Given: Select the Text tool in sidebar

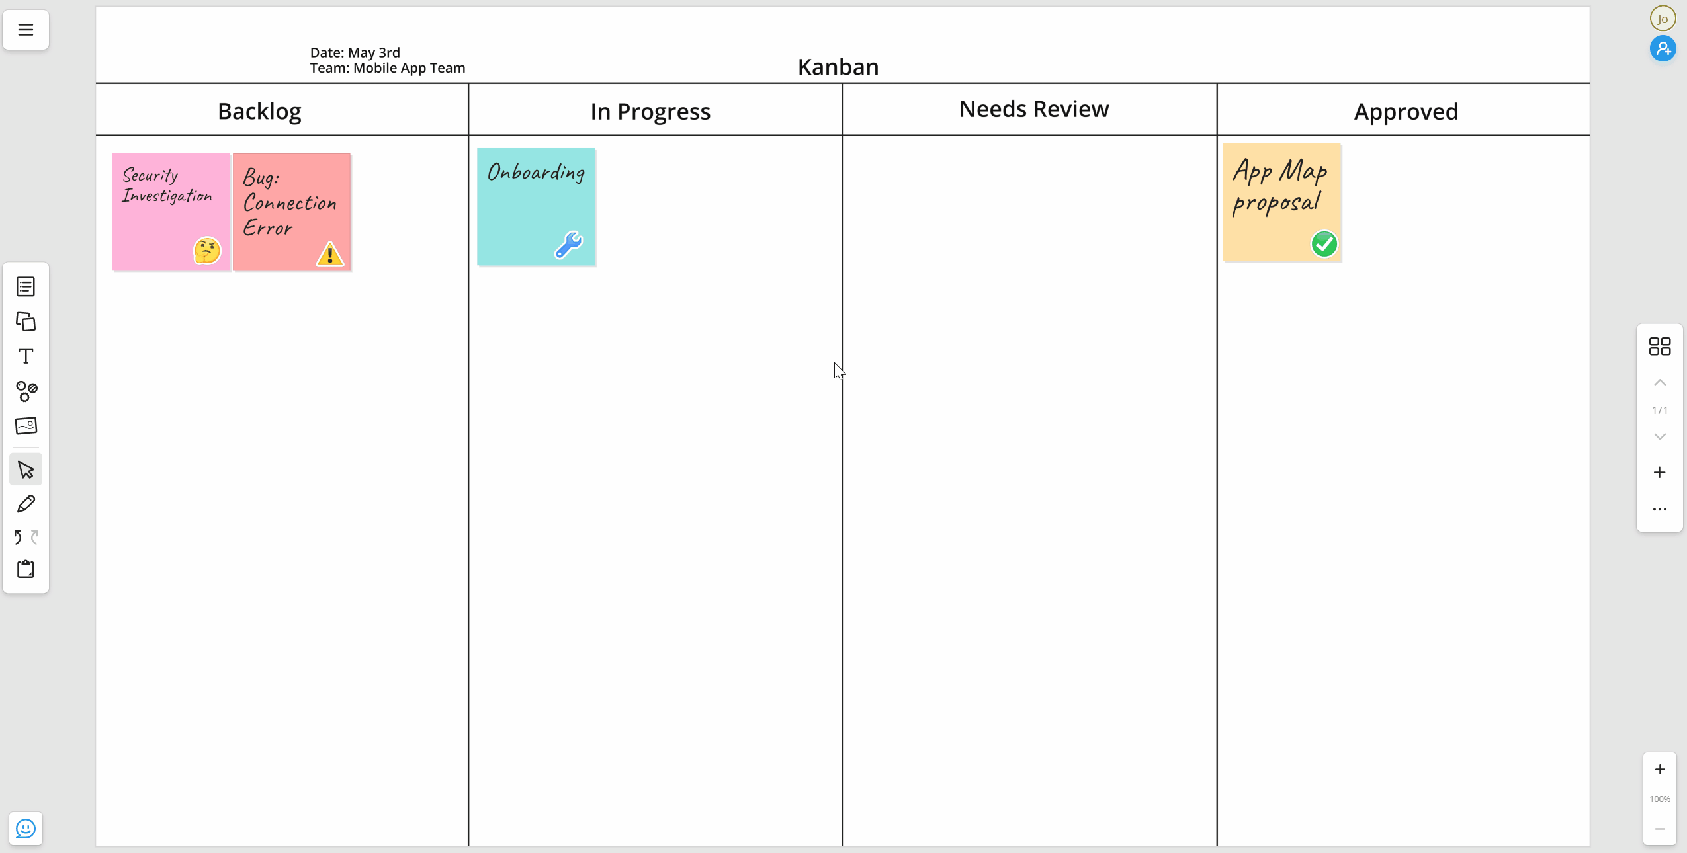Looking at the screenshot, I should (26, 356).
